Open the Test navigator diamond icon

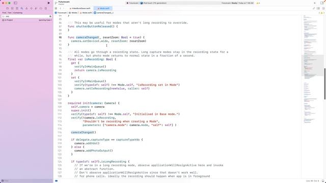pos(32,9)
